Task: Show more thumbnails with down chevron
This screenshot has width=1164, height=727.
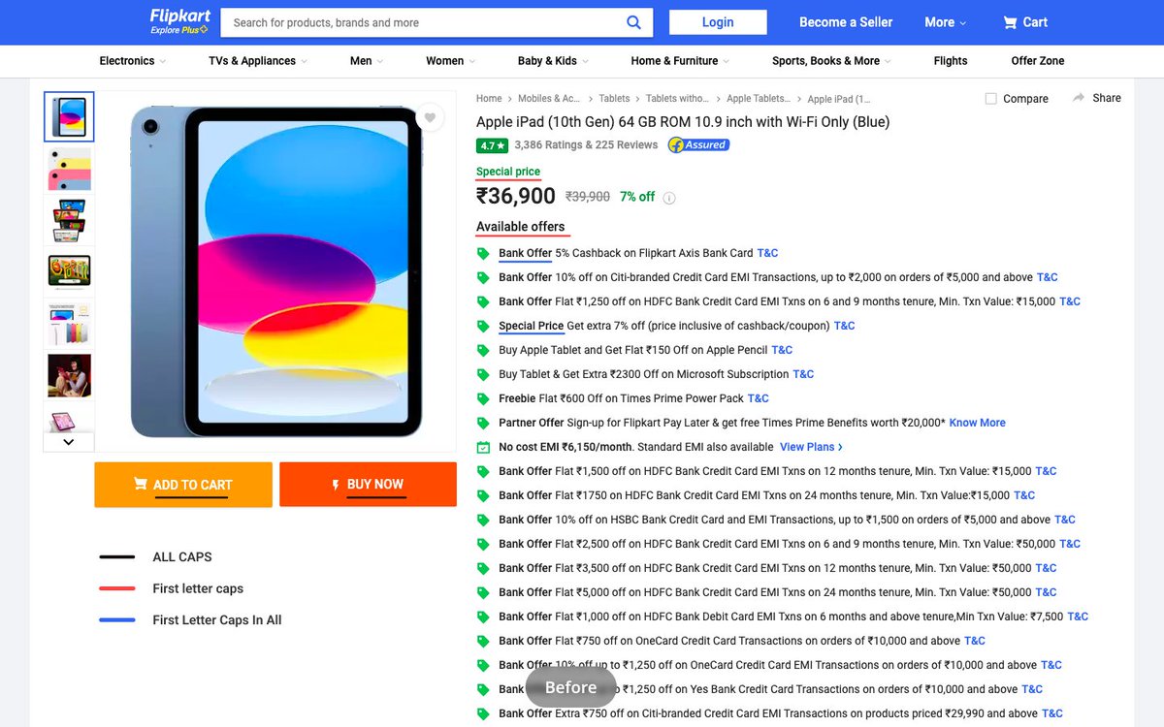Action: click(x=69, y=442)
